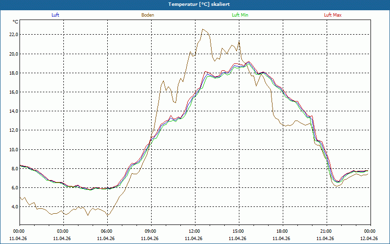Click the blue Luft legend label
Viewport: 390px width, 244px height.
pos(55,15)
